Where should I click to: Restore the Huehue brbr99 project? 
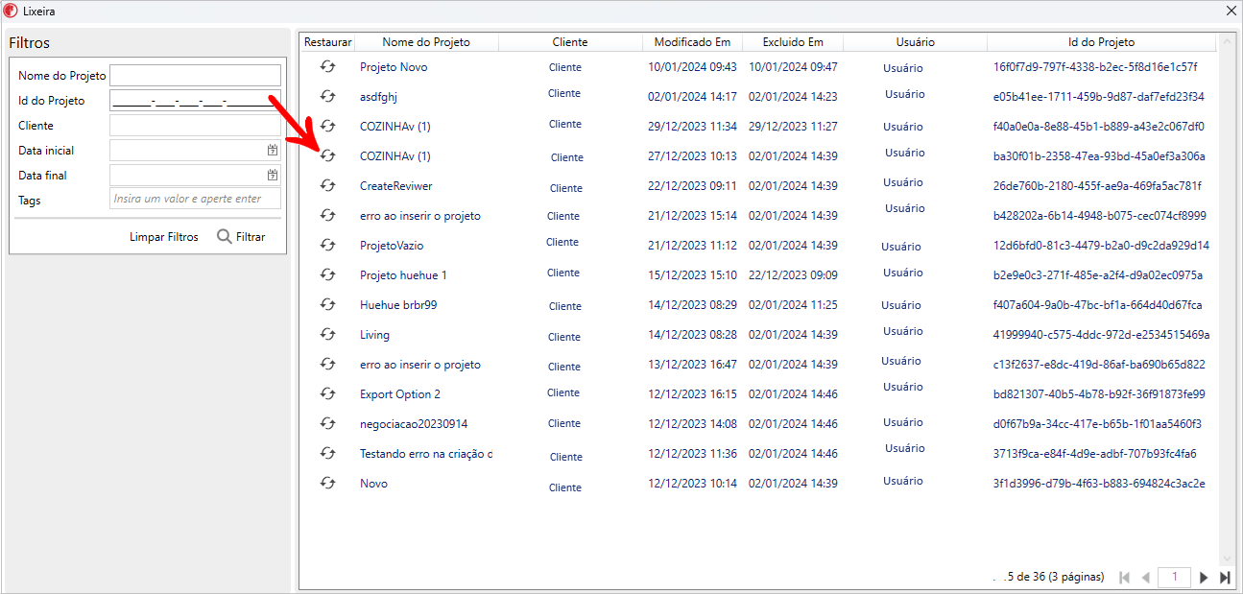click(x=327, y=304)
